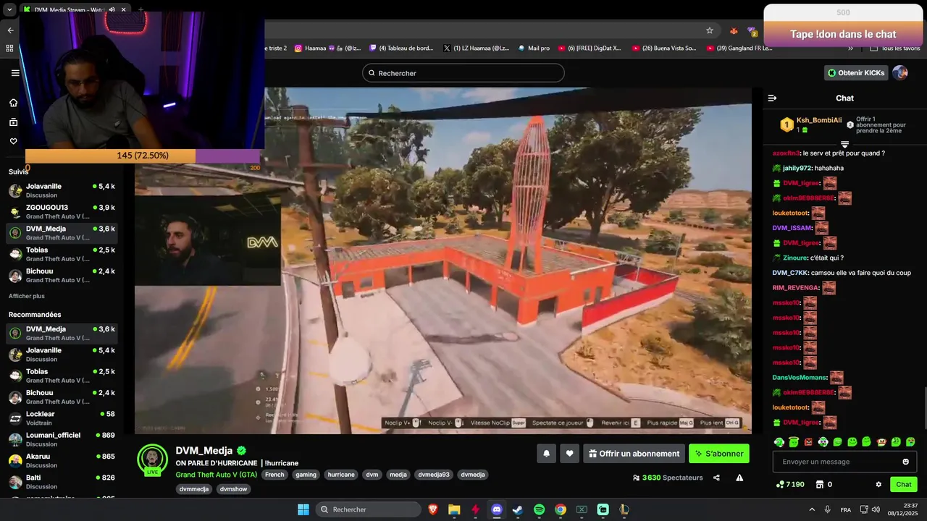This screenshot has height=521, width=927.
Task: Open the DigDat YouTube bookmark
Action: 590,48
